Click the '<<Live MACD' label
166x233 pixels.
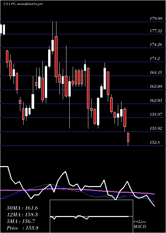click(140, 224)
